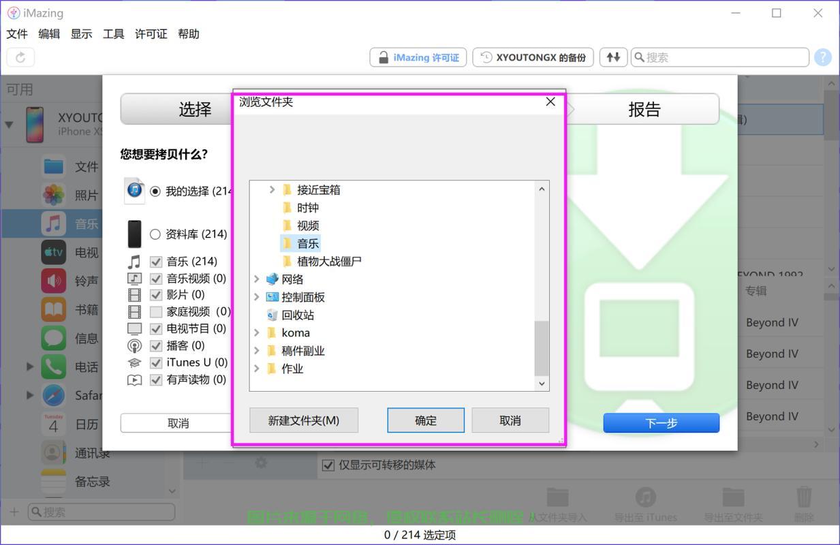This screenshot has width=840, height=545.
Task: Select the 回收站 recycle bin item
Action: point(290,315)
